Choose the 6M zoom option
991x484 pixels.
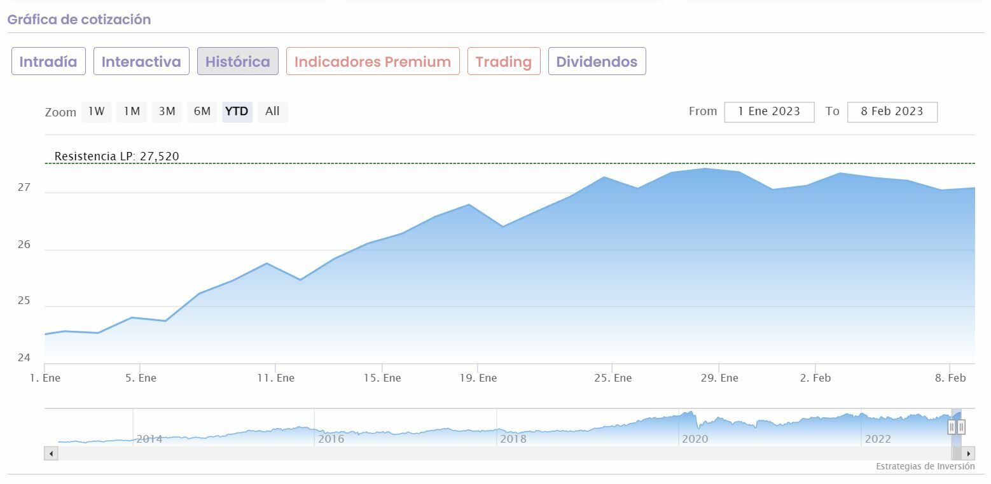202,112
